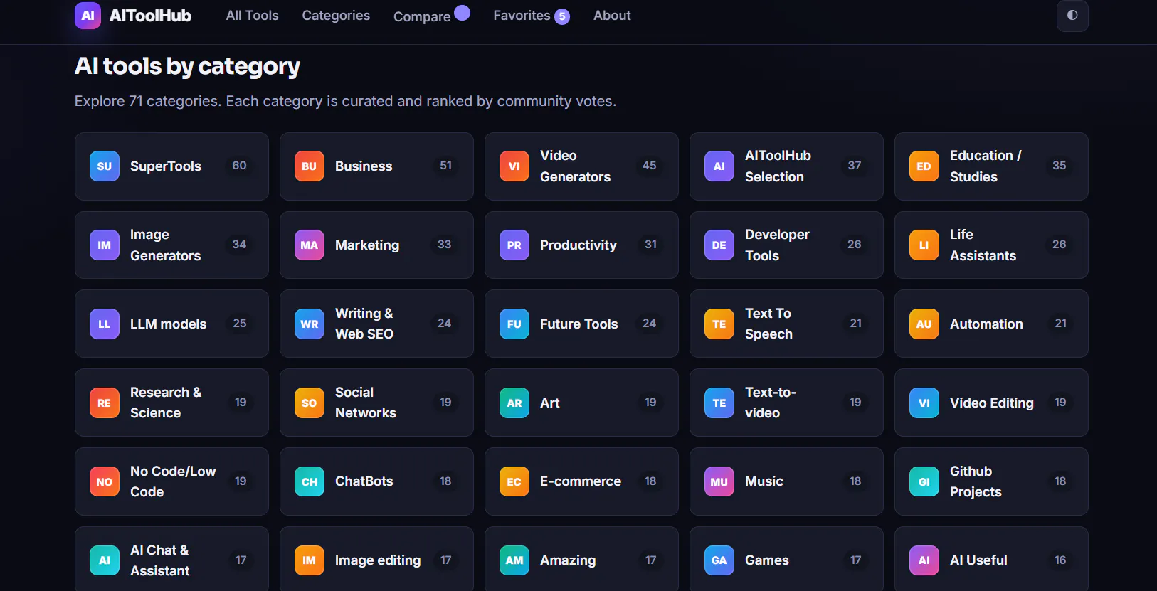This screenshot has width=1157, height=591.
Task: Click the SU SuperTools icon
Action: click(x=105, y=166)
